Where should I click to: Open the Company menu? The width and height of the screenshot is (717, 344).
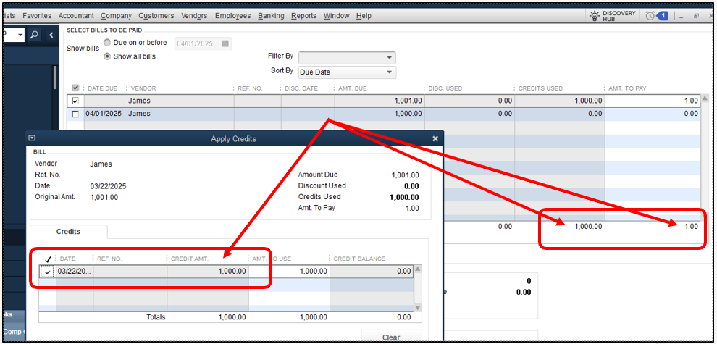click(x=116, y=15)
